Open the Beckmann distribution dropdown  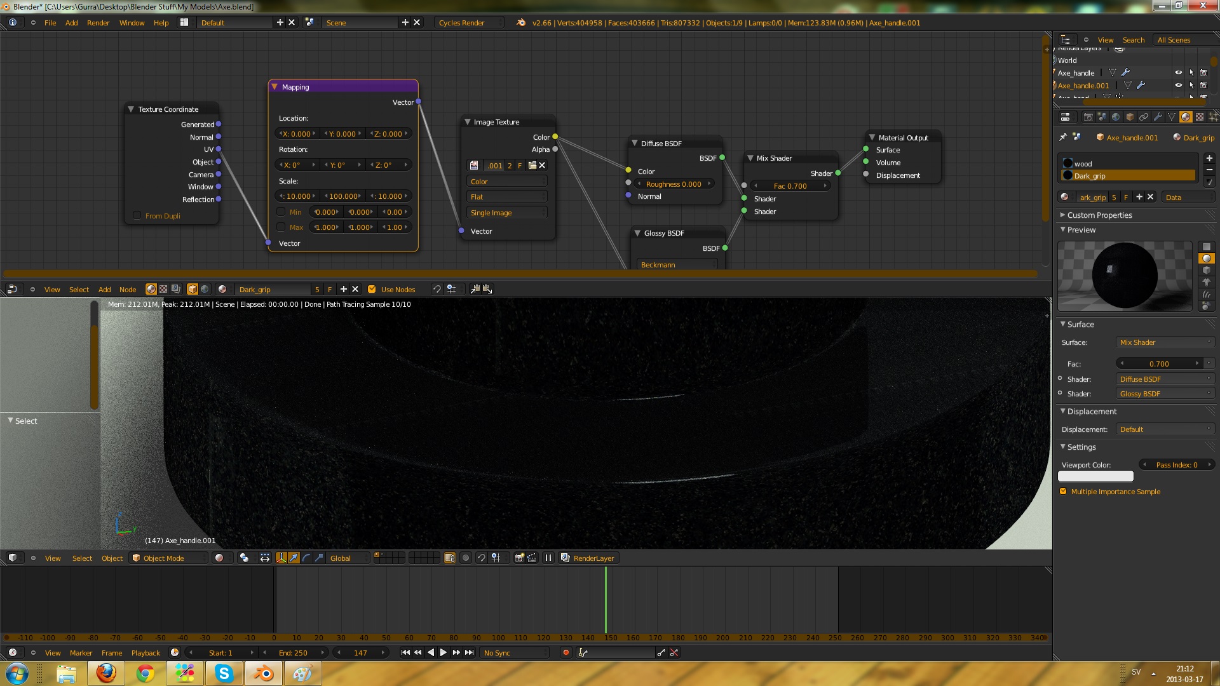tap(677, 264)
